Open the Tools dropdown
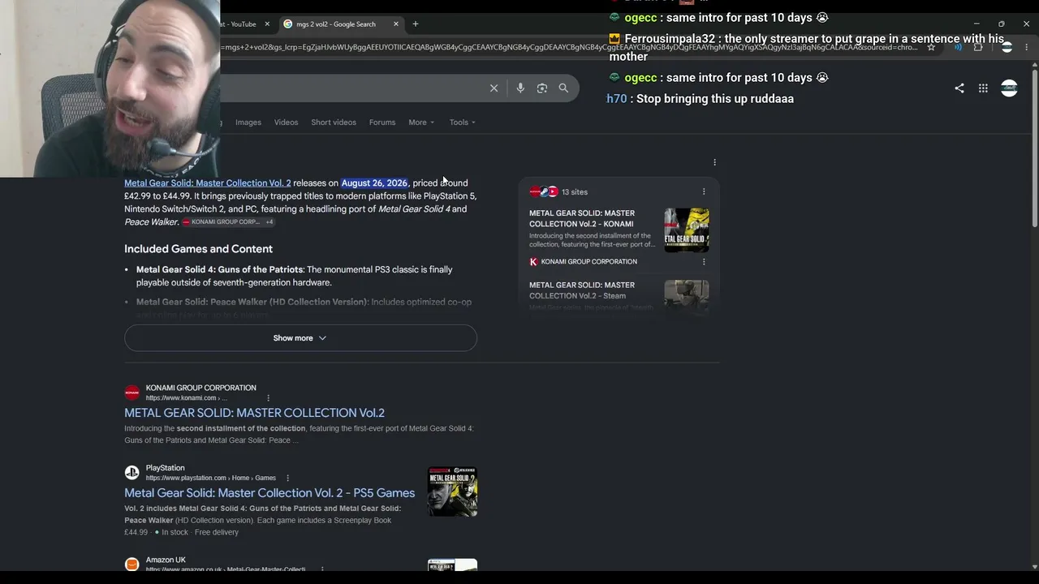Viewport: 1039px width, 584px height. pyautogui.click(x=463, y=122)
